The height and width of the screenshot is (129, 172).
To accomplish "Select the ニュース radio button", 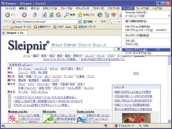I will point(94,45).
